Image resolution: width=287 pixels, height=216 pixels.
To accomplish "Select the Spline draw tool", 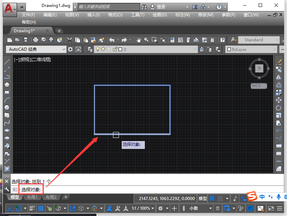I will [7, 123].
